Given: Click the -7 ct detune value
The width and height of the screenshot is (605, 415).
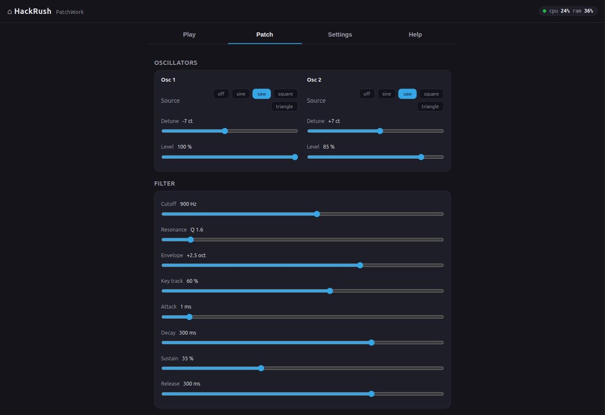Looking at the screenshot, I should click(x=187, y=121).
